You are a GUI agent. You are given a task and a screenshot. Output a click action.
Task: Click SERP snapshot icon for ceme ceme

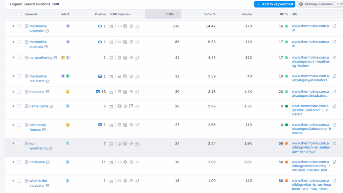112,107
